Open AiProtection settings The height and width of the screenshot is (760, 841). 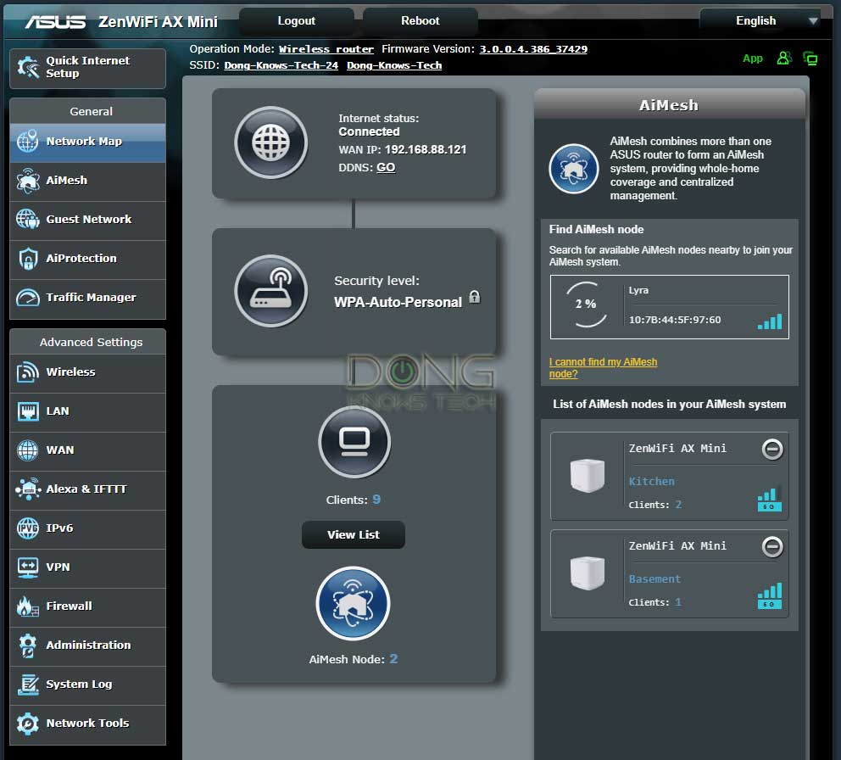coord(87,260)
